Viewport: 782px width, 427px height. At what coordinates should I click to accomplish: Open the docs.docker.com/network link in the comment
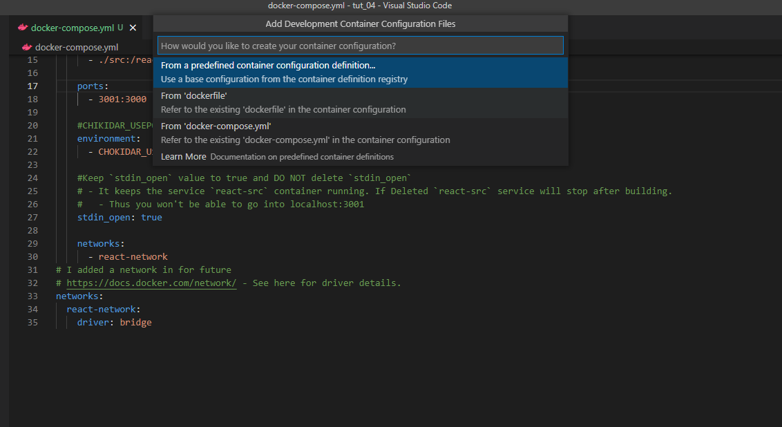point(151,283)
